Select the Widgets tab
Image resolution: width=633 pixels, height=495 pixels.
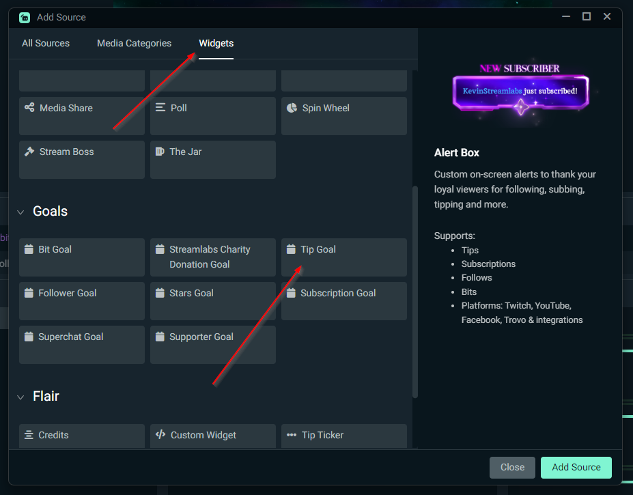point(216,43)
